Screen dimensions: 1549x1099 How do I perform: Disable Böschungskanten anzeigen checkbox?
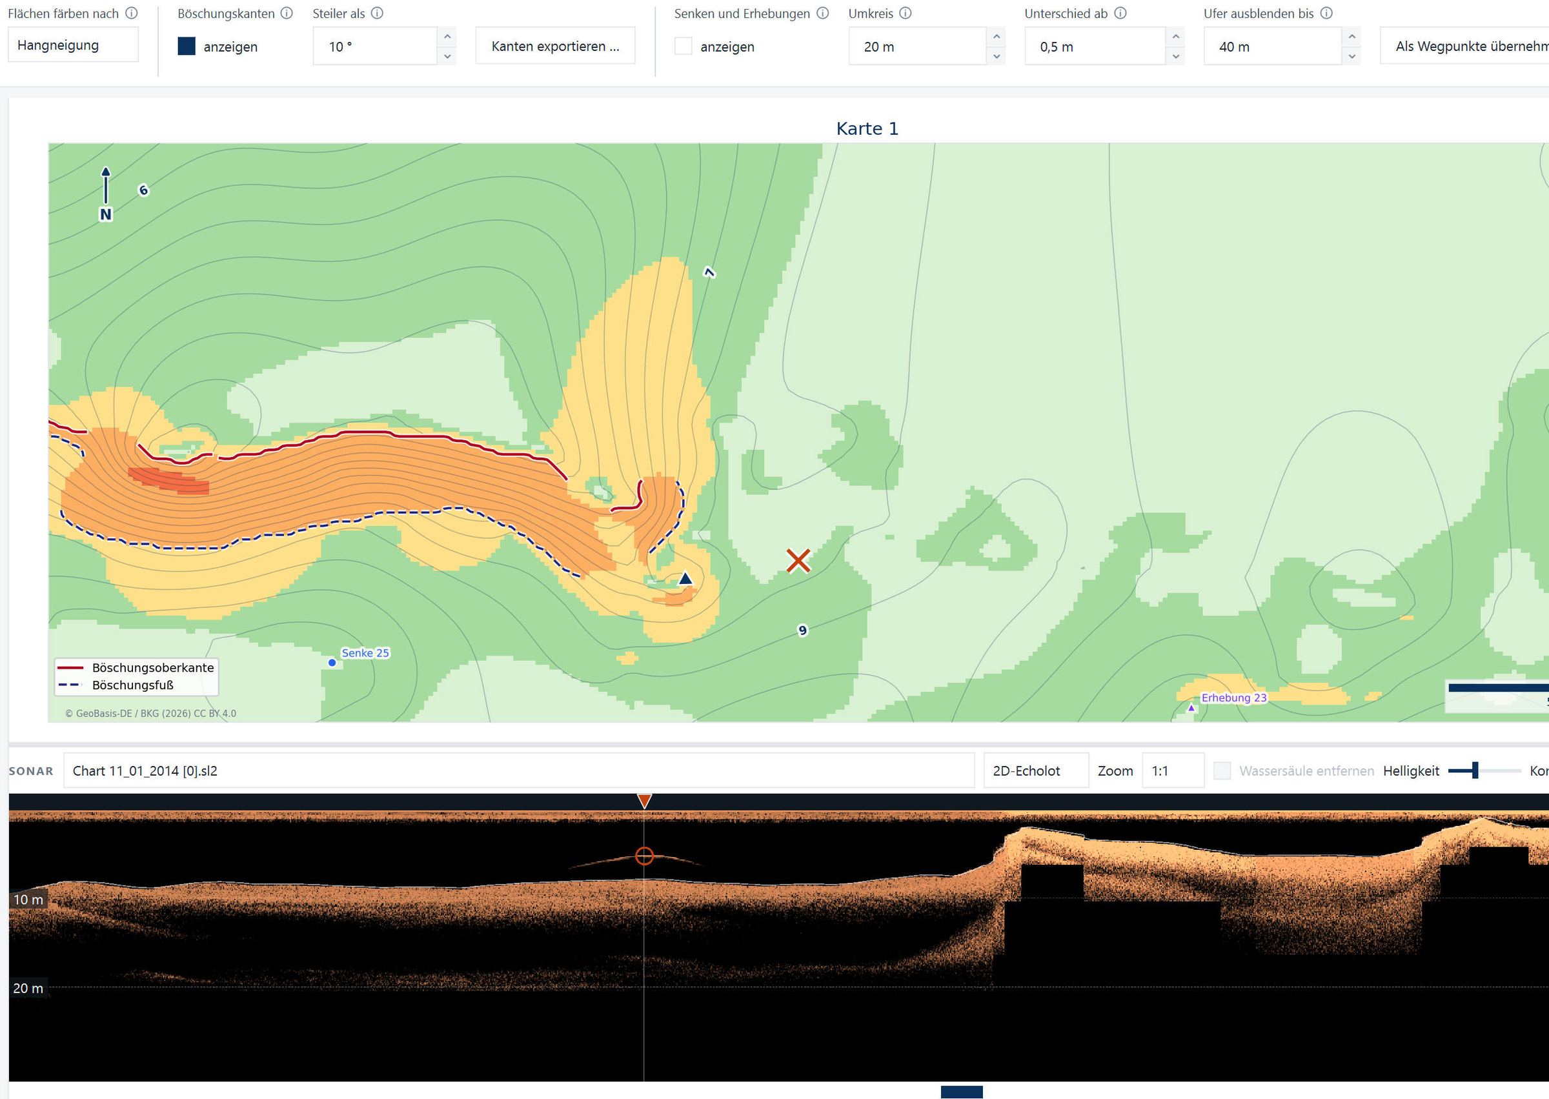coord(187,46)
